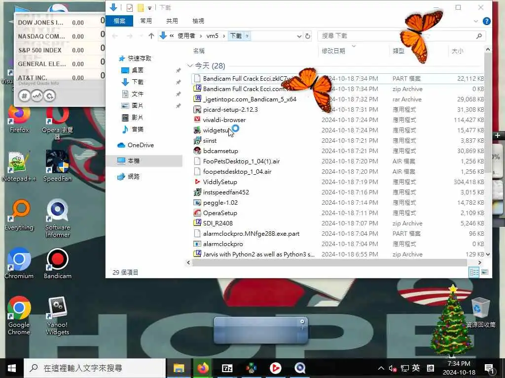505x378 pixels.
Task: Unpin 桌面 from quick access
Action: (x=178, y=70)
